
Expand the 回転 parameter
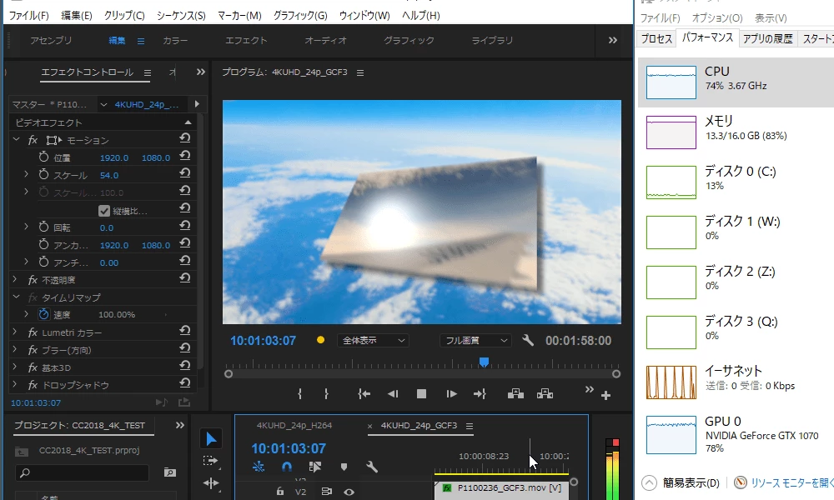click(x=26, y=227)
